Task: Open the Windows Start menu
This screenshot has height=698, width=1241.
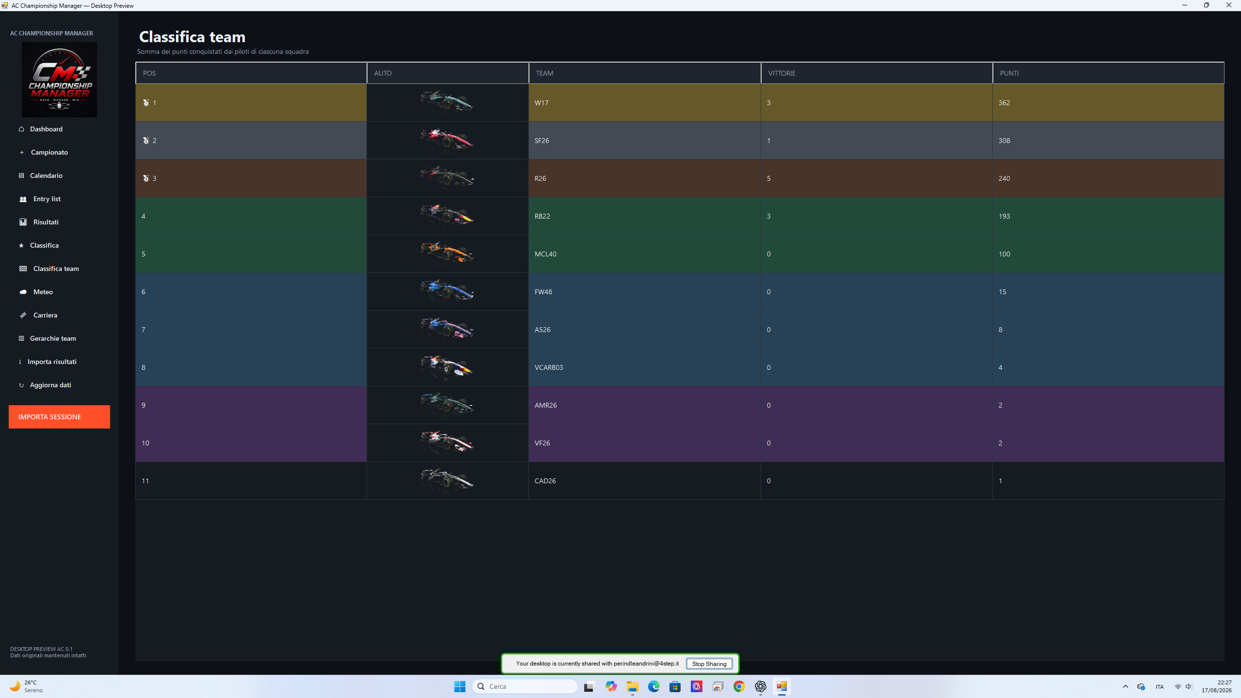Action: (x=460, y=686)
